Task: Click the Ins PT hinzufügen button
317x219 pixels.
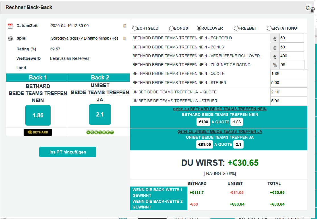Action: tap(68, 152)
